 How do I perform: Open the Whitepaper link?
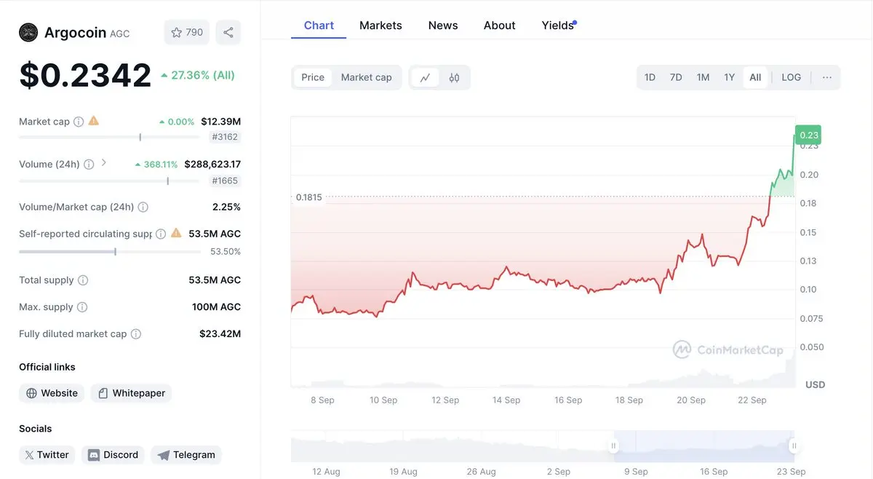click(131, 393)
